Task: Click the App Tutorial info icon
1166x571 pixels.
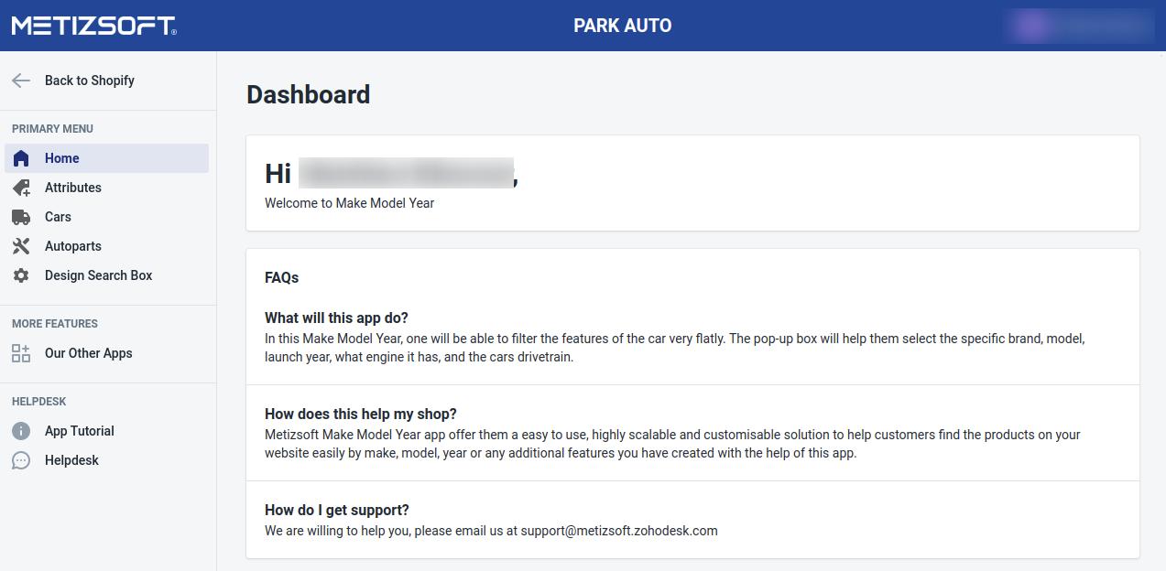Action: point(21,431)
